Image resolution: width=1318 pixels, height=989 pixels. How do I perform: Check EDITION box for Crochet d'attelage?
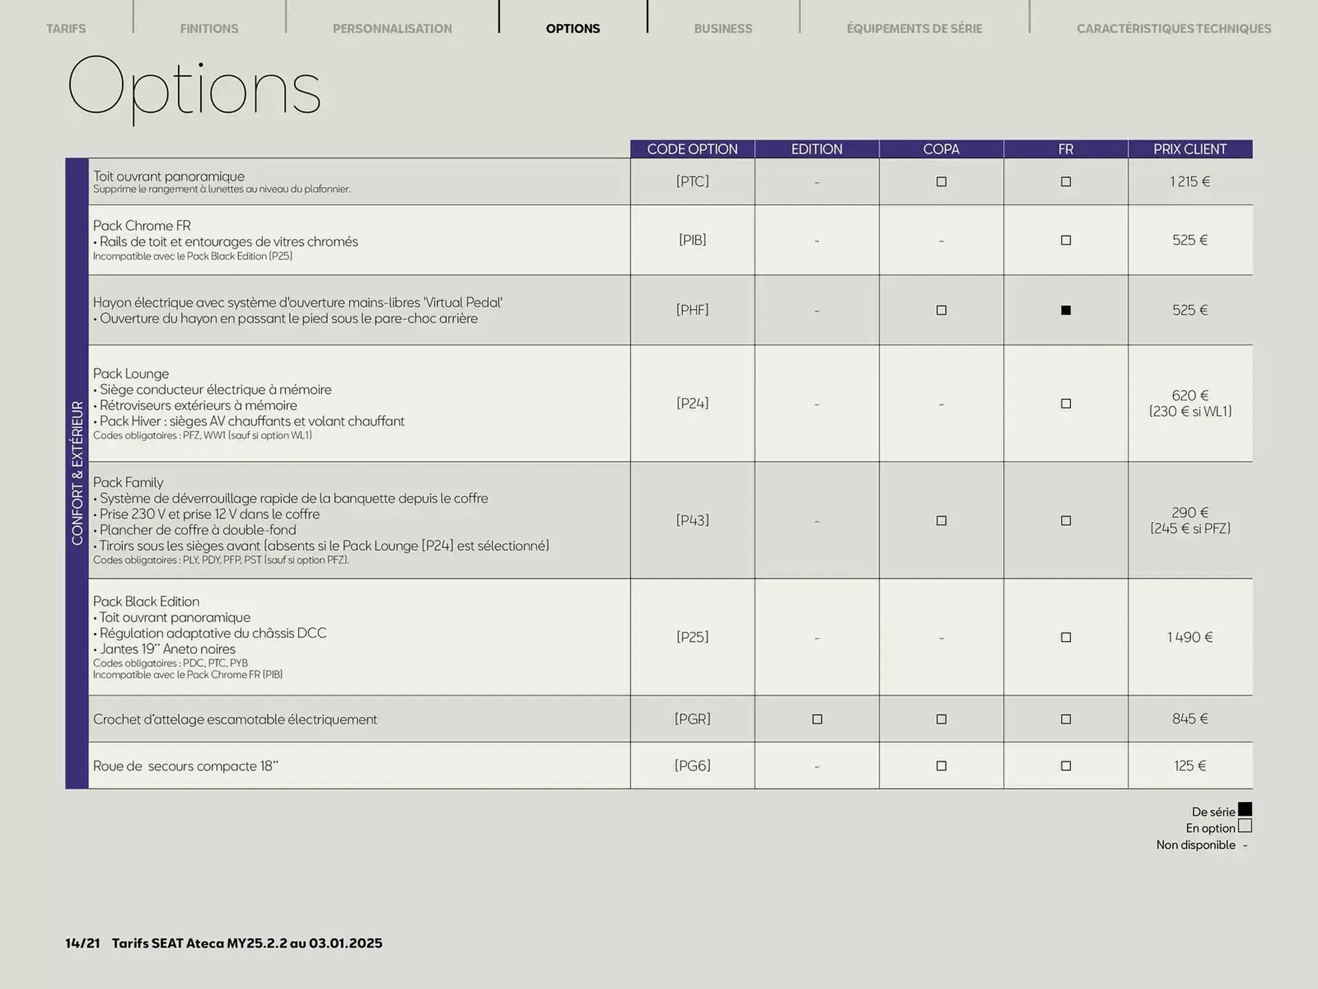point(817,719)
